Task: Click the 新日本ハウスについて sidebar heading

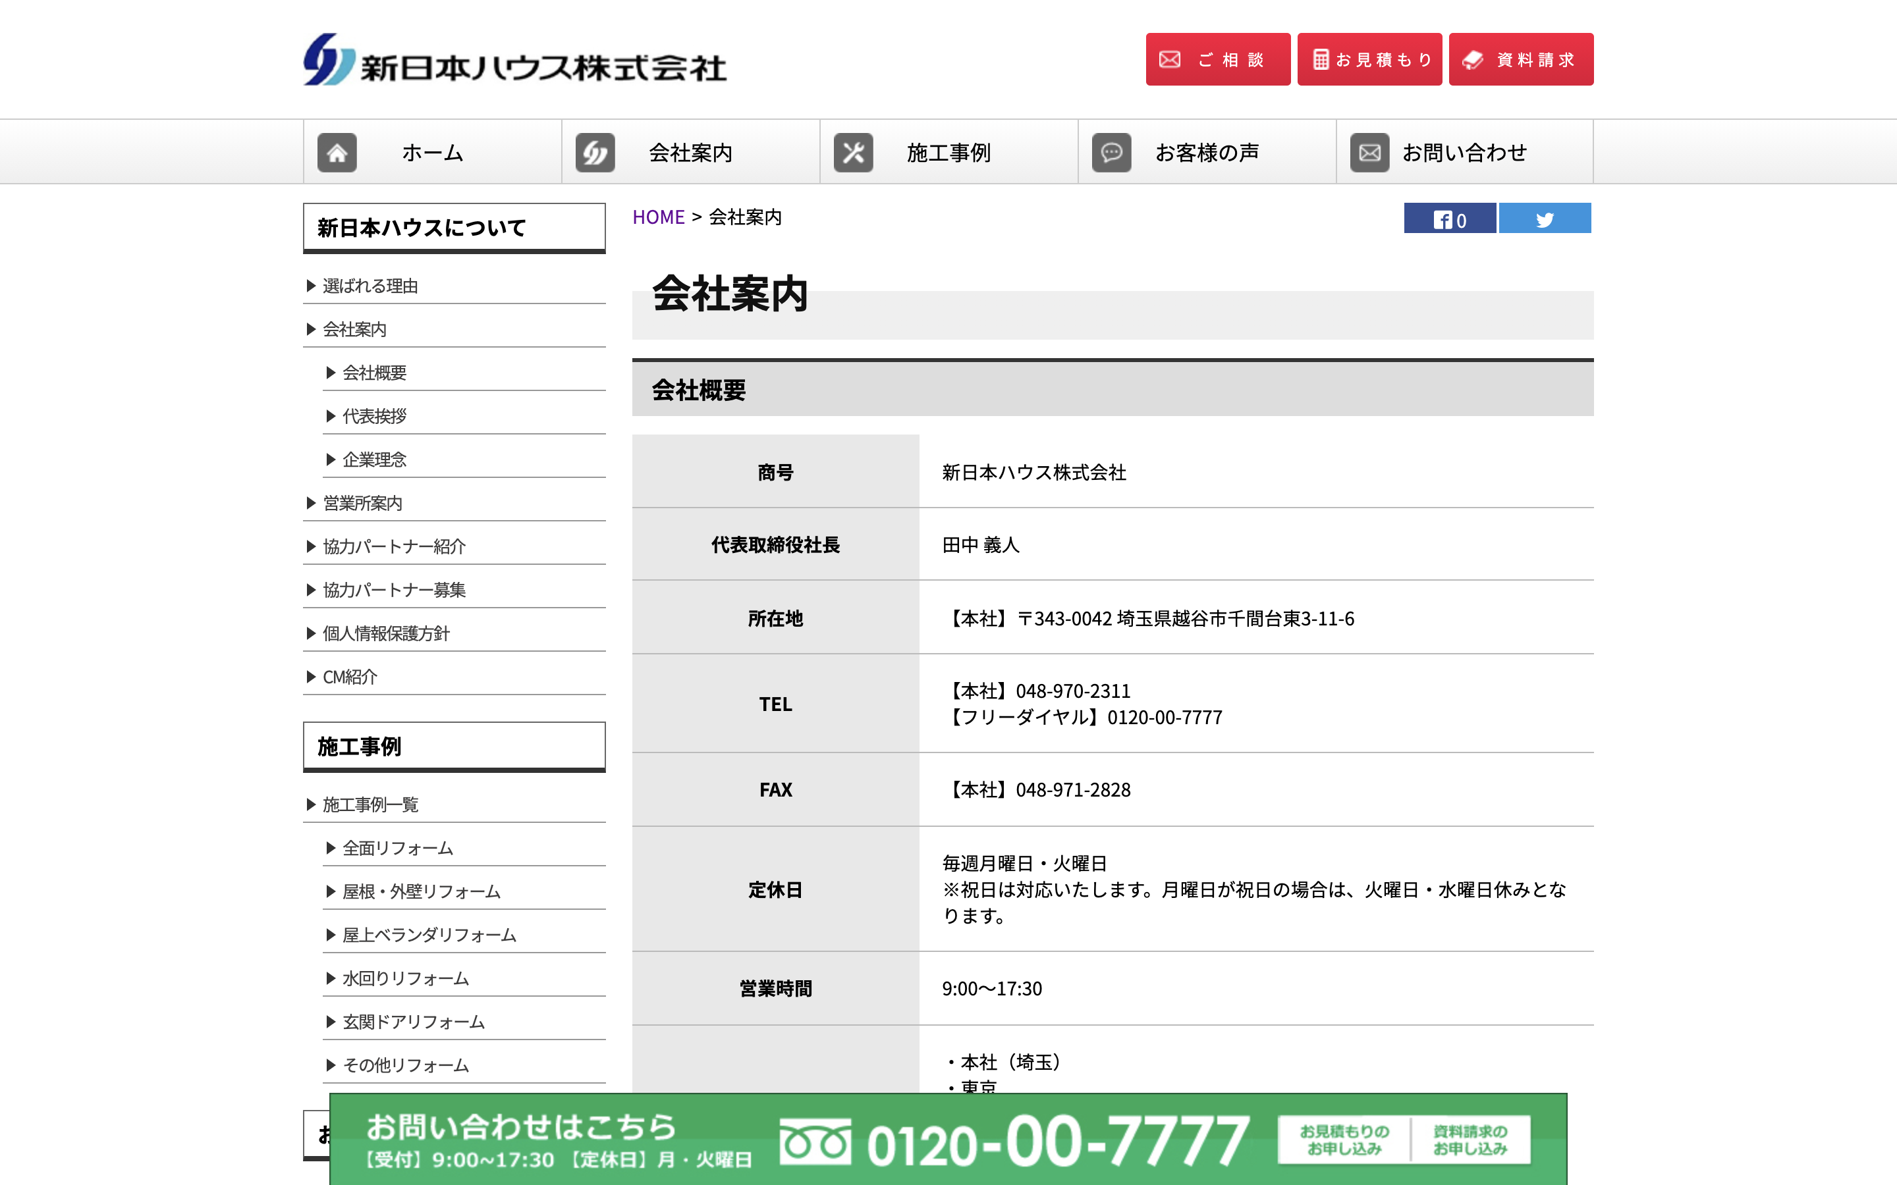Action: (x=454, y=228)
